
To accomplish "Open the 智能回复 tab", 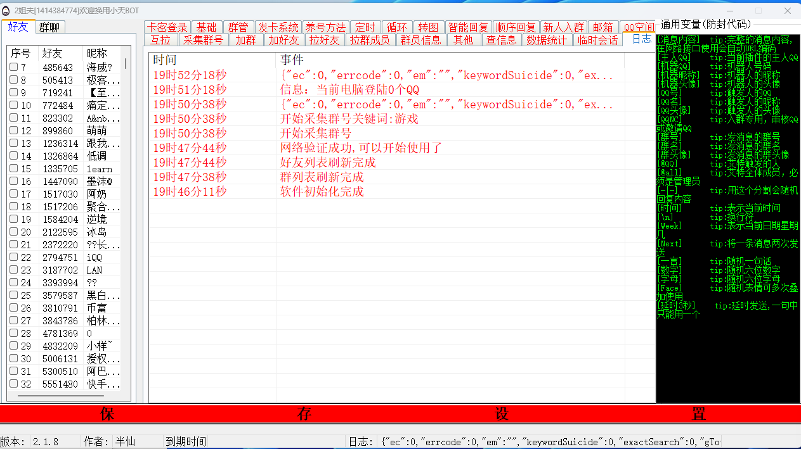I will [468, 27].
